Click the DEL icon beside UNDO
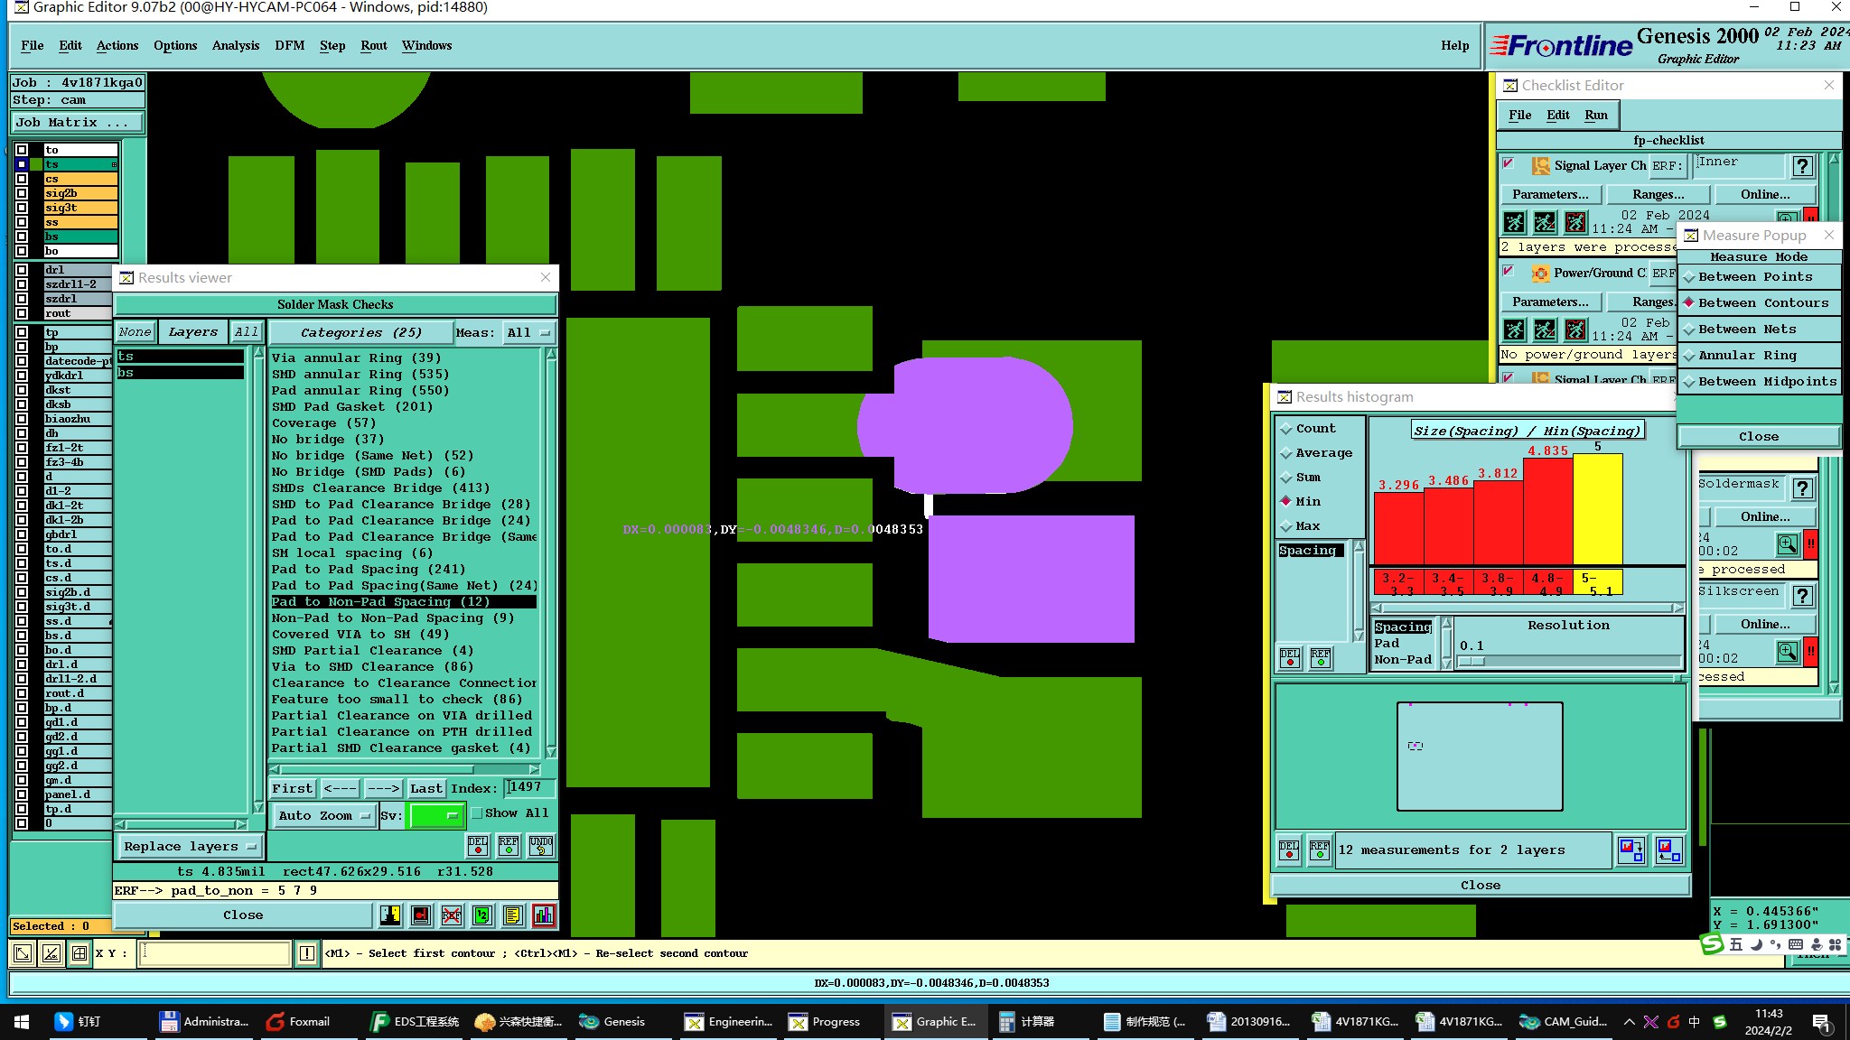 tap(478, 846)
